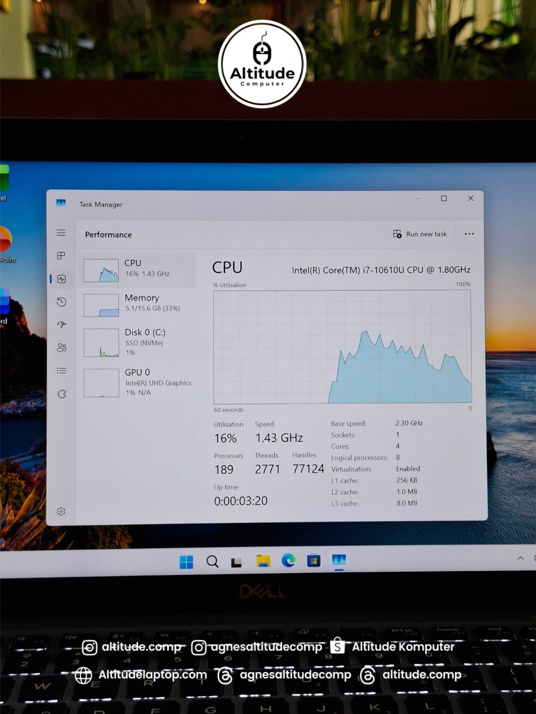Open taskbar Search

[x=212, y=561]
